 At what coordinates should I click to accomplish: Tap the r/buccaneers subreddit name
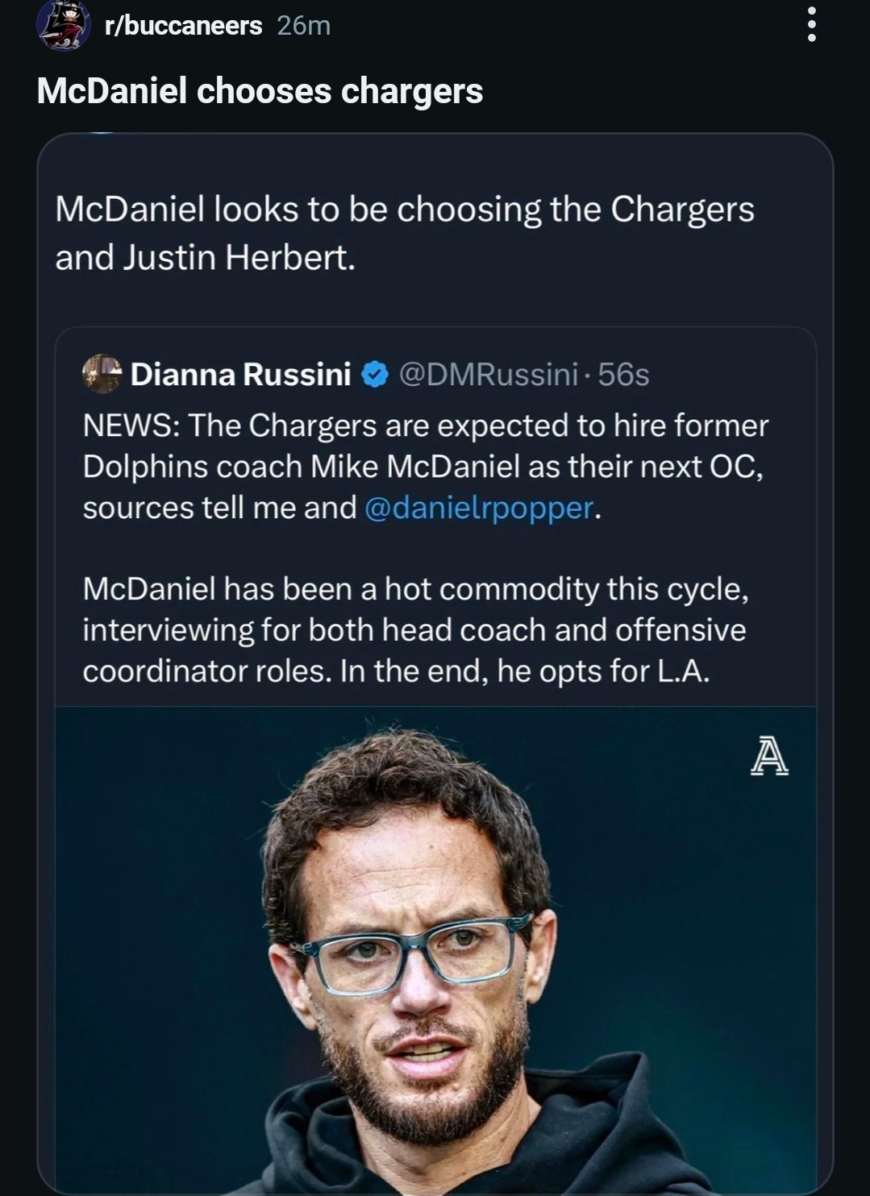[x=184, y=26]
